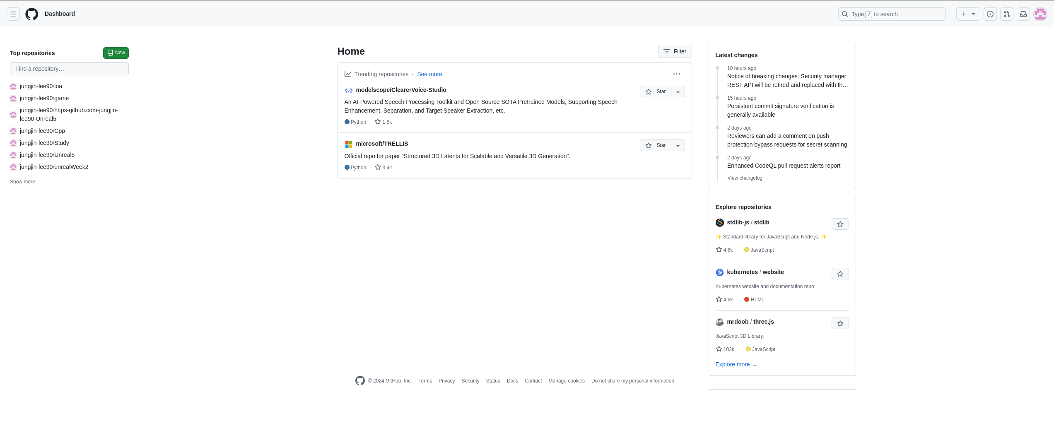
Task: Open secret scanning bypass comment changelog entry
Action: 787,140
